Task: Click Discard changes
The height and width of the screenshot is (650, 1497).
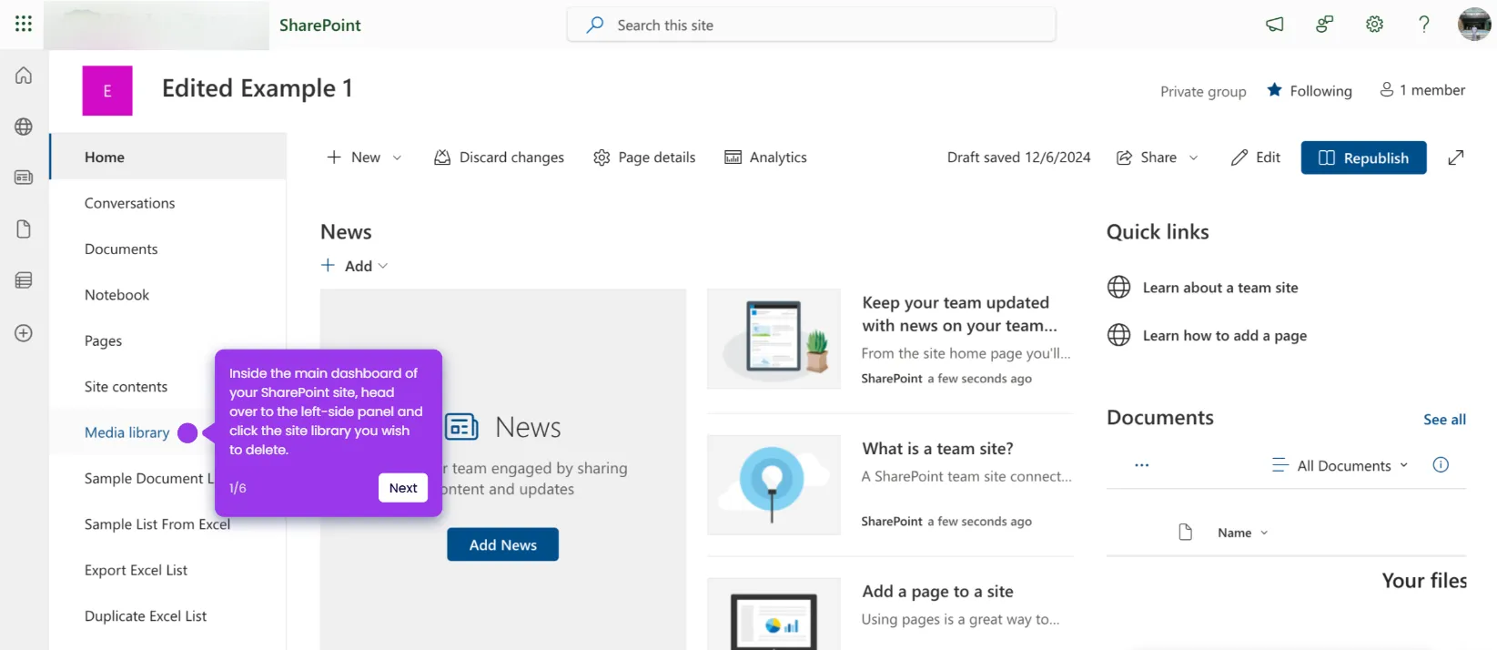Action: 499,157
